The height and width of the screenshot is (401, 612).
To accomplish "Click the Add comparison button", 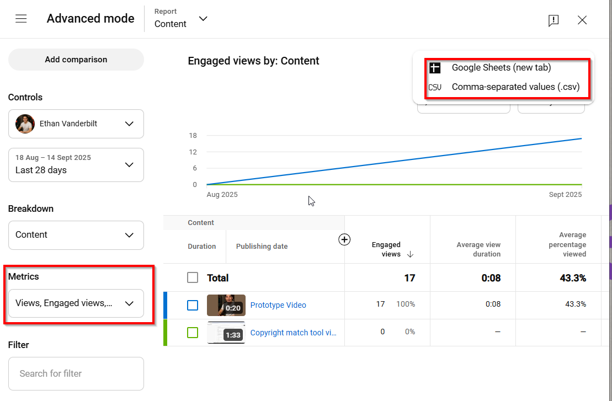I will click(76, 59).
